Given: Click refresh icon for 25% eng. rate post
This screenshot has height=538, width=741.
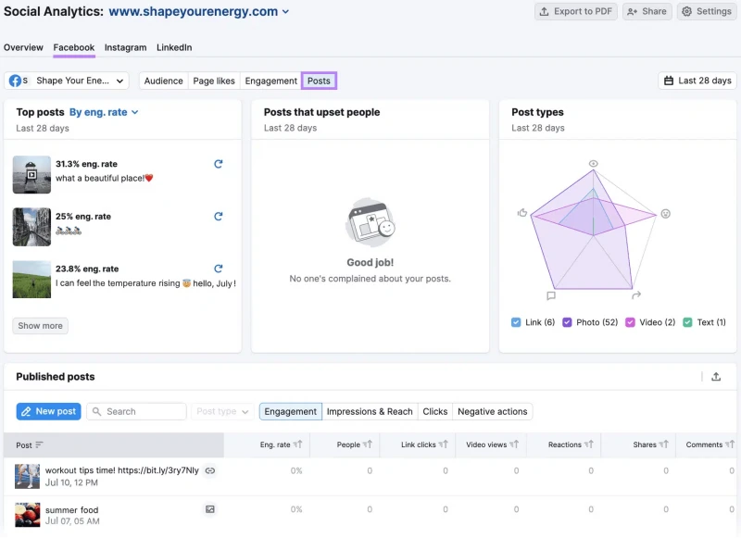Looking at the screenshot, I should (218, 217).
